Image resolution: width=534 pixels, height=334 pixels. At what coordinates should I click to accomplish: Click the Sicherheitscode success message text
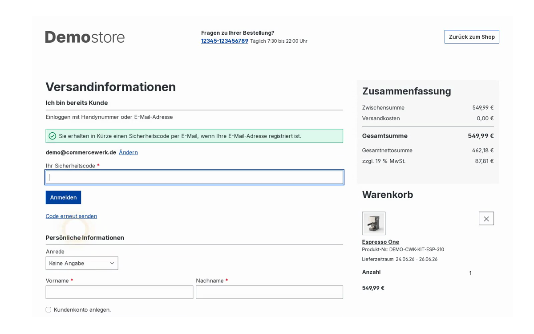[180, 136]
